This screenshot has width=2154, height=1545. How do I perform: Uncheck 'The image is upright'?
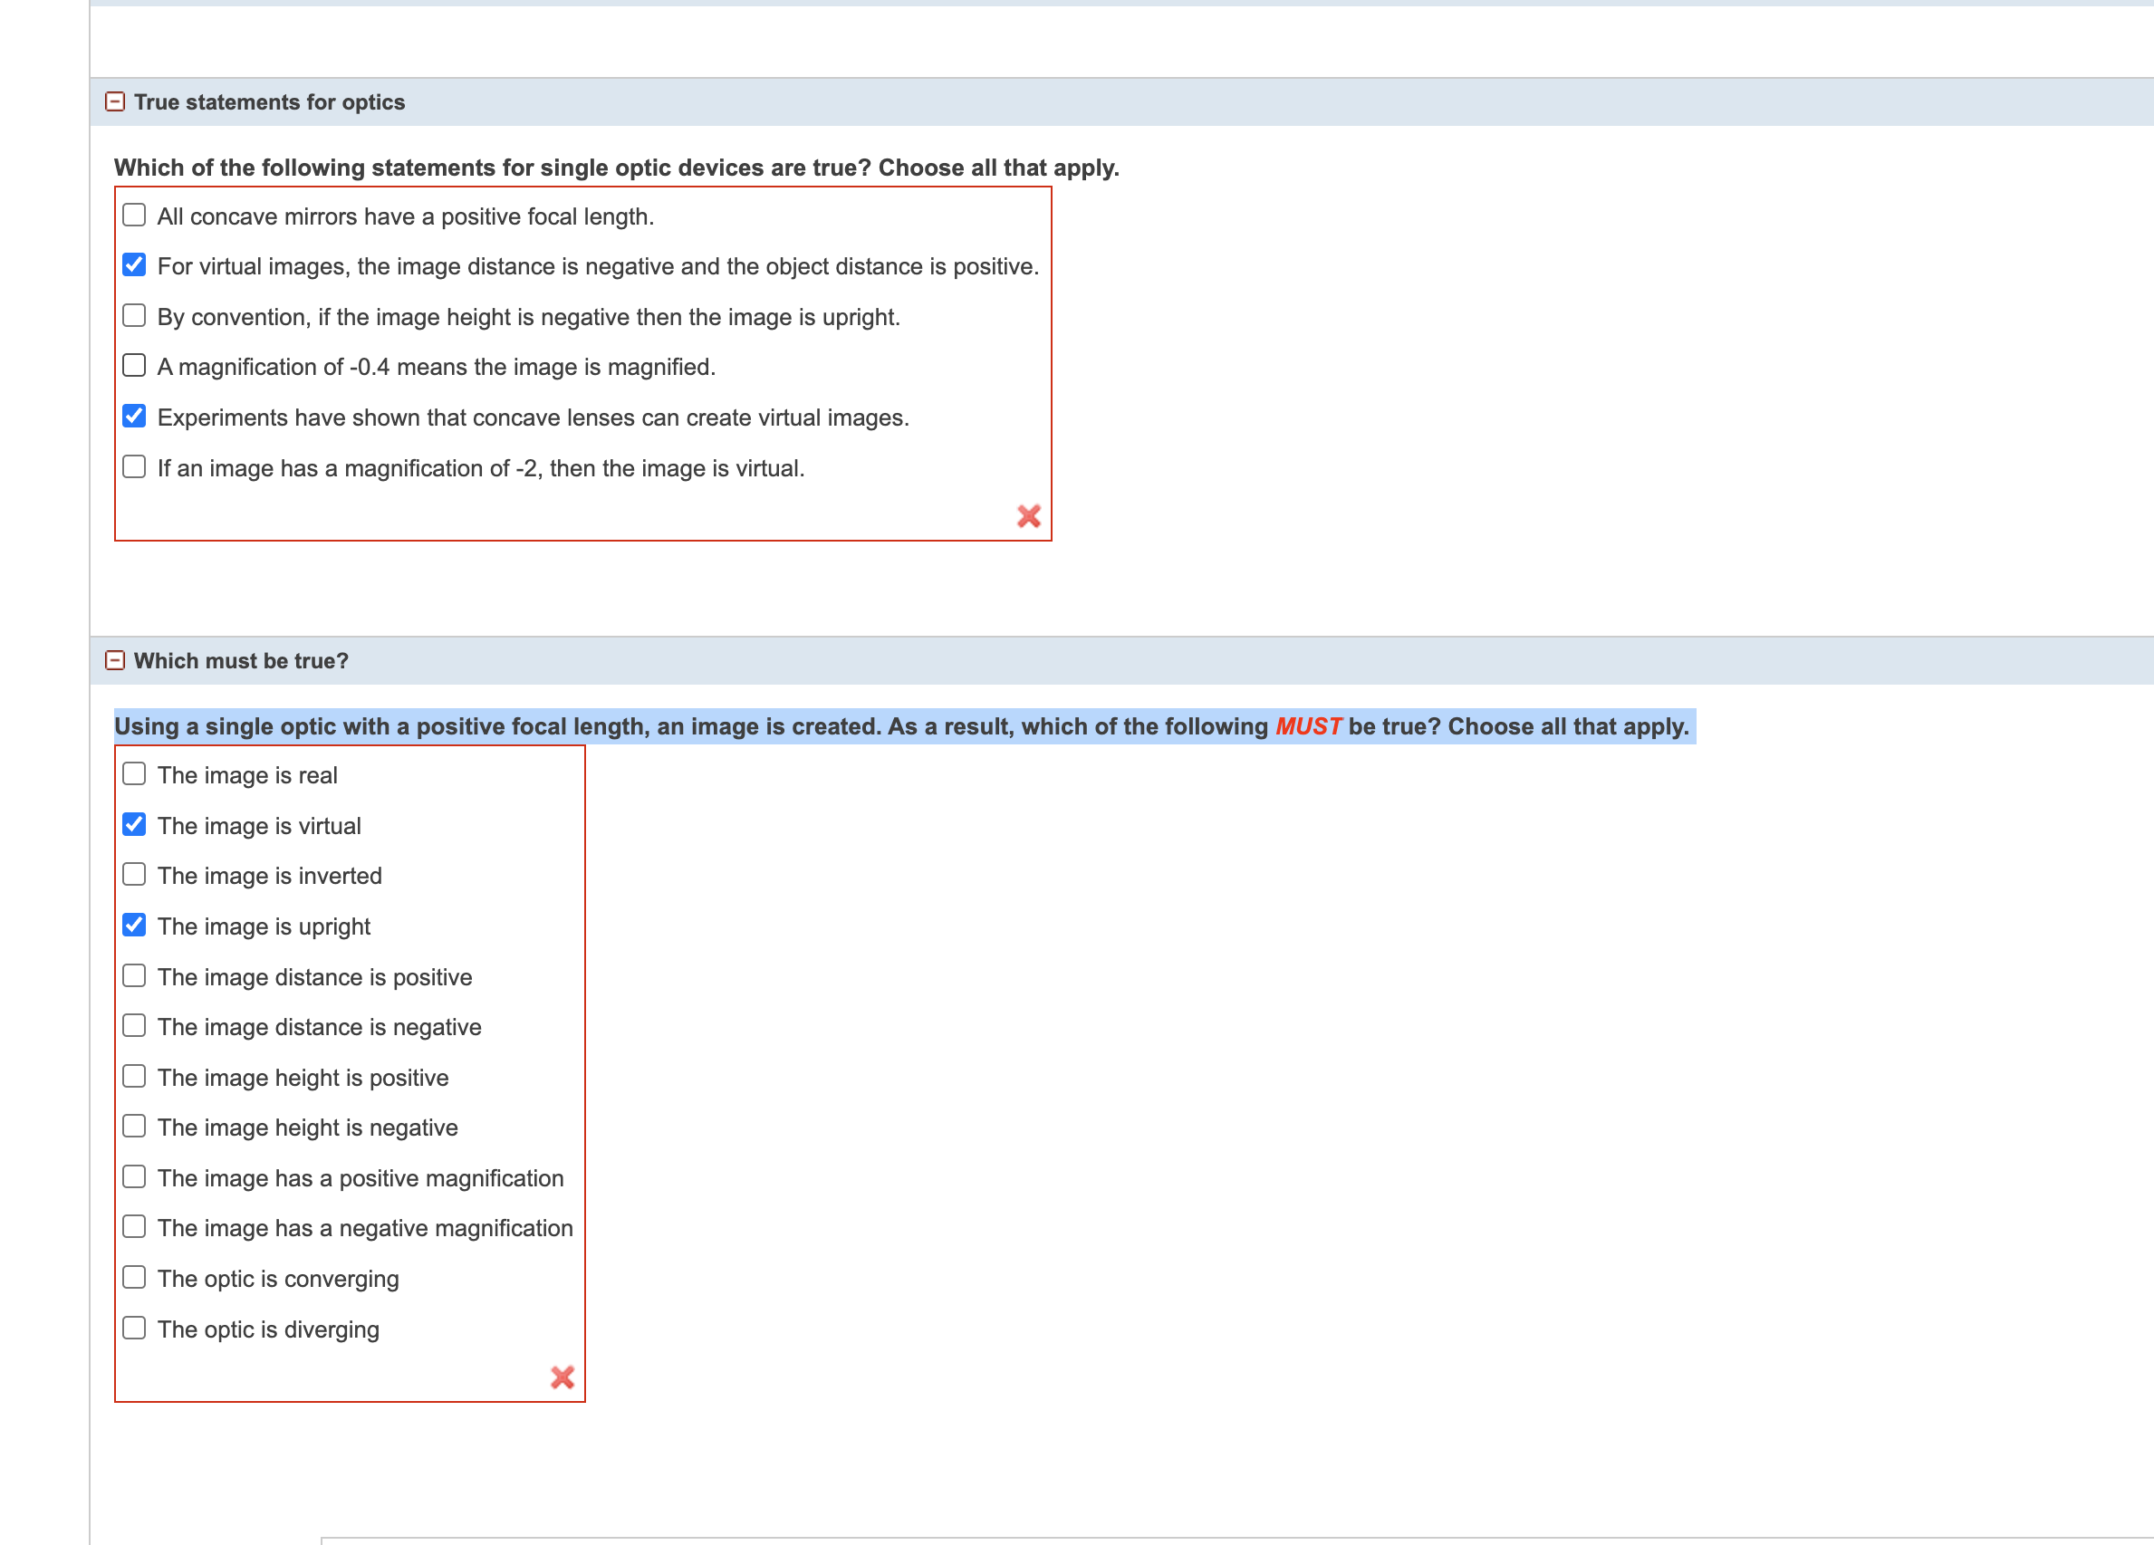coord(134,925)
